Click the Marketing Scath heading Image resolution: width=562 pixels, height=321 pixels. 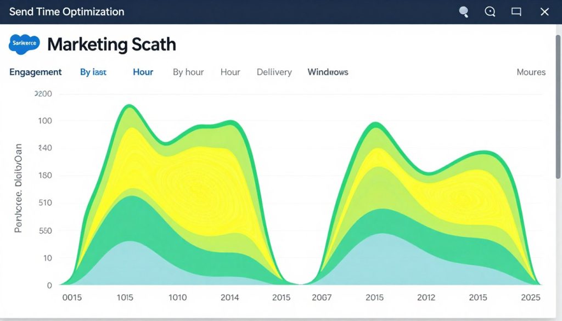pyautogui.click(x=111, y=44)
